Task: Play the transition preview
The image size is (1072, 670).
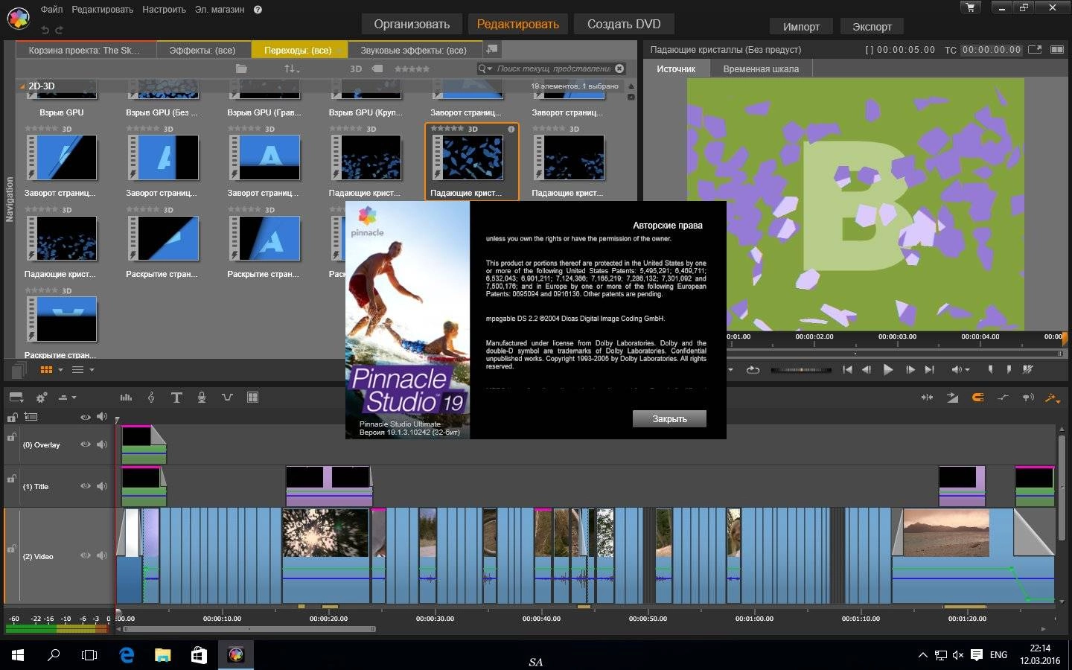Action: coord(887,369)
